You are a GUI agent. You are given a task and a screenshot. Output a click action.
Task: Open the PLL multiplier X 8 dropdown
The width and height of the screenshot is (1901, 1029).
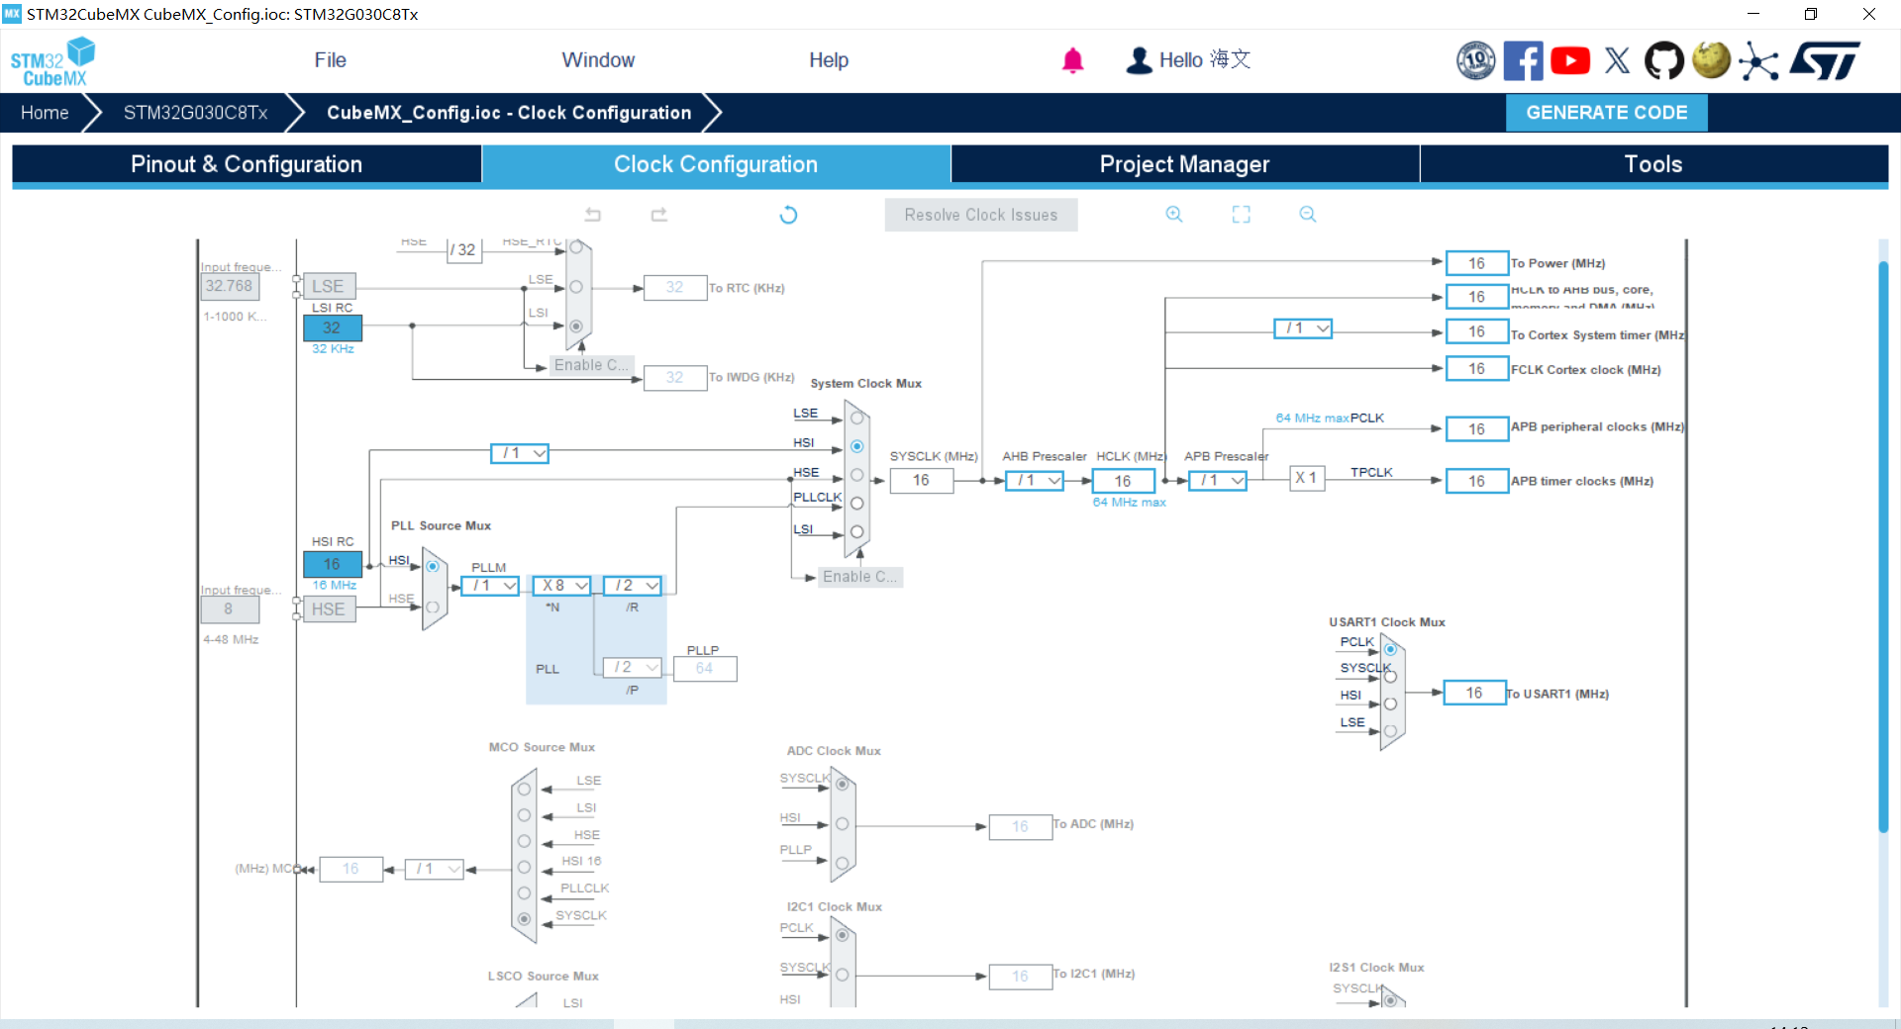(x=562, y=586)
